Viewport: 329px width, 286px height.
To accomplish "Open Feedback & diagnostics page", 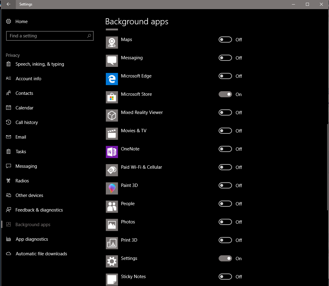I will (x=39, y=210).
